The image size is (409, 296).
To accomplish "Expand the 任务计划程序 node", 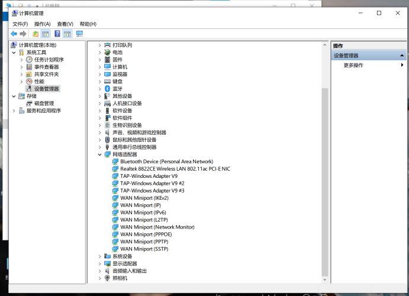I will 22,60.
